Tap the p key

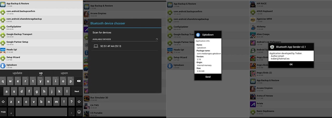(71, 81)
